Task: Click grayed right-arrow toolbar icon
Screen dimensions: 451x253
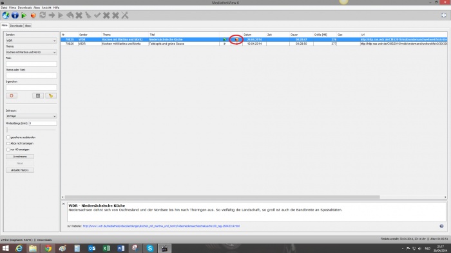Action: 52,15
